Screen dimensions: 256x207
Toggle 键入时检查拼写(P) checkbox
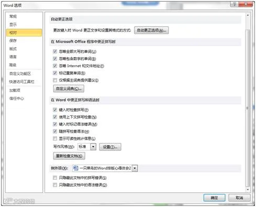click(x=55, y=110)
